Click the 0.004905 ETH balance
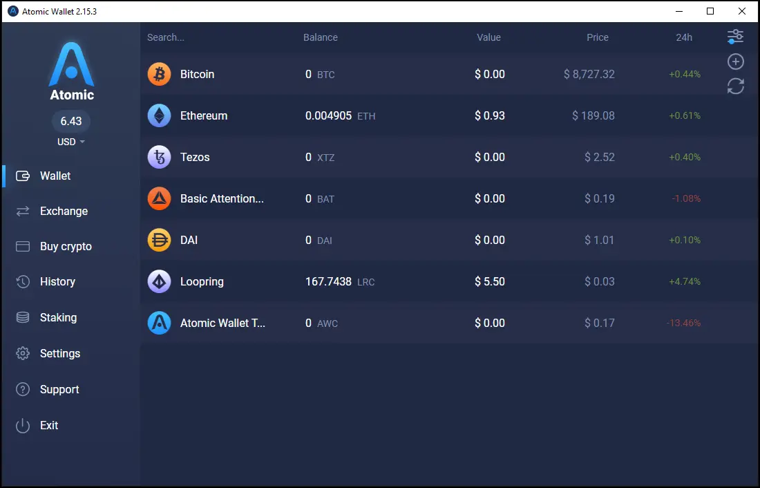The image size is (760, 488). [340, 115]
